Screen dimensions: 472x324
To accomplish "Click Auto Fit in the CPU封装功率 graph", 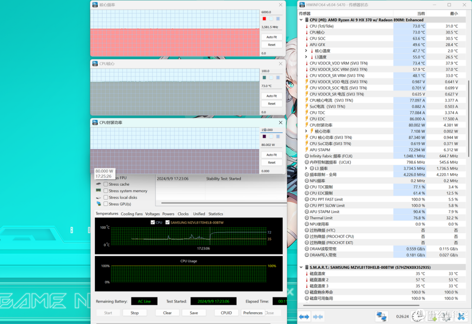I will [x=271, y=155].
